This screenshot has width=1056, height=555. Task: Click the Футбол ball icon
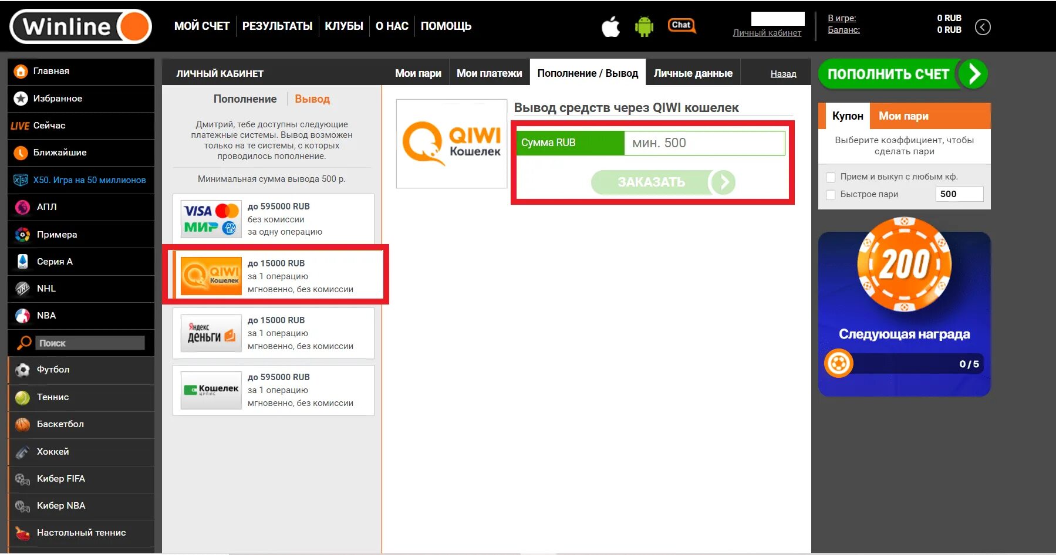(22, 370)
